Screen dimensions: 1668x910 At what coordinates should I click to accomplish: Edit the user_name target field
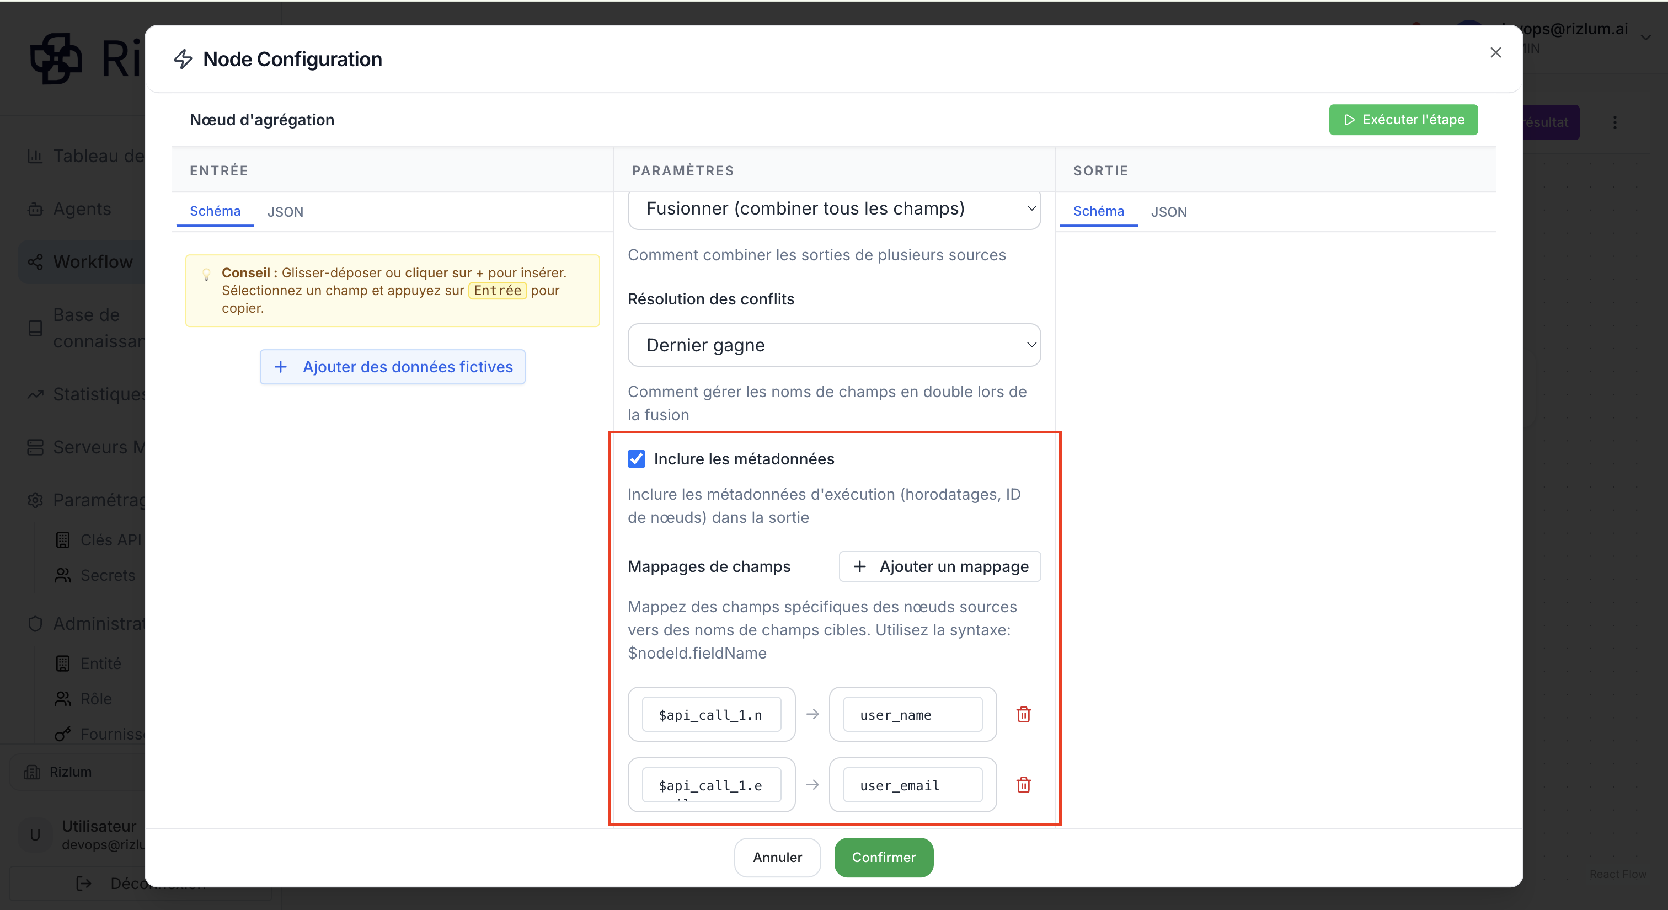tap(912, 715)
